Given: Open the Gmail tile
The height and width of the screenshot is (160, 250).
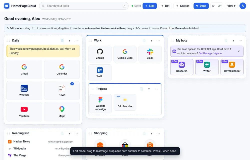Looking at the screenshot, I should (24, 69).
